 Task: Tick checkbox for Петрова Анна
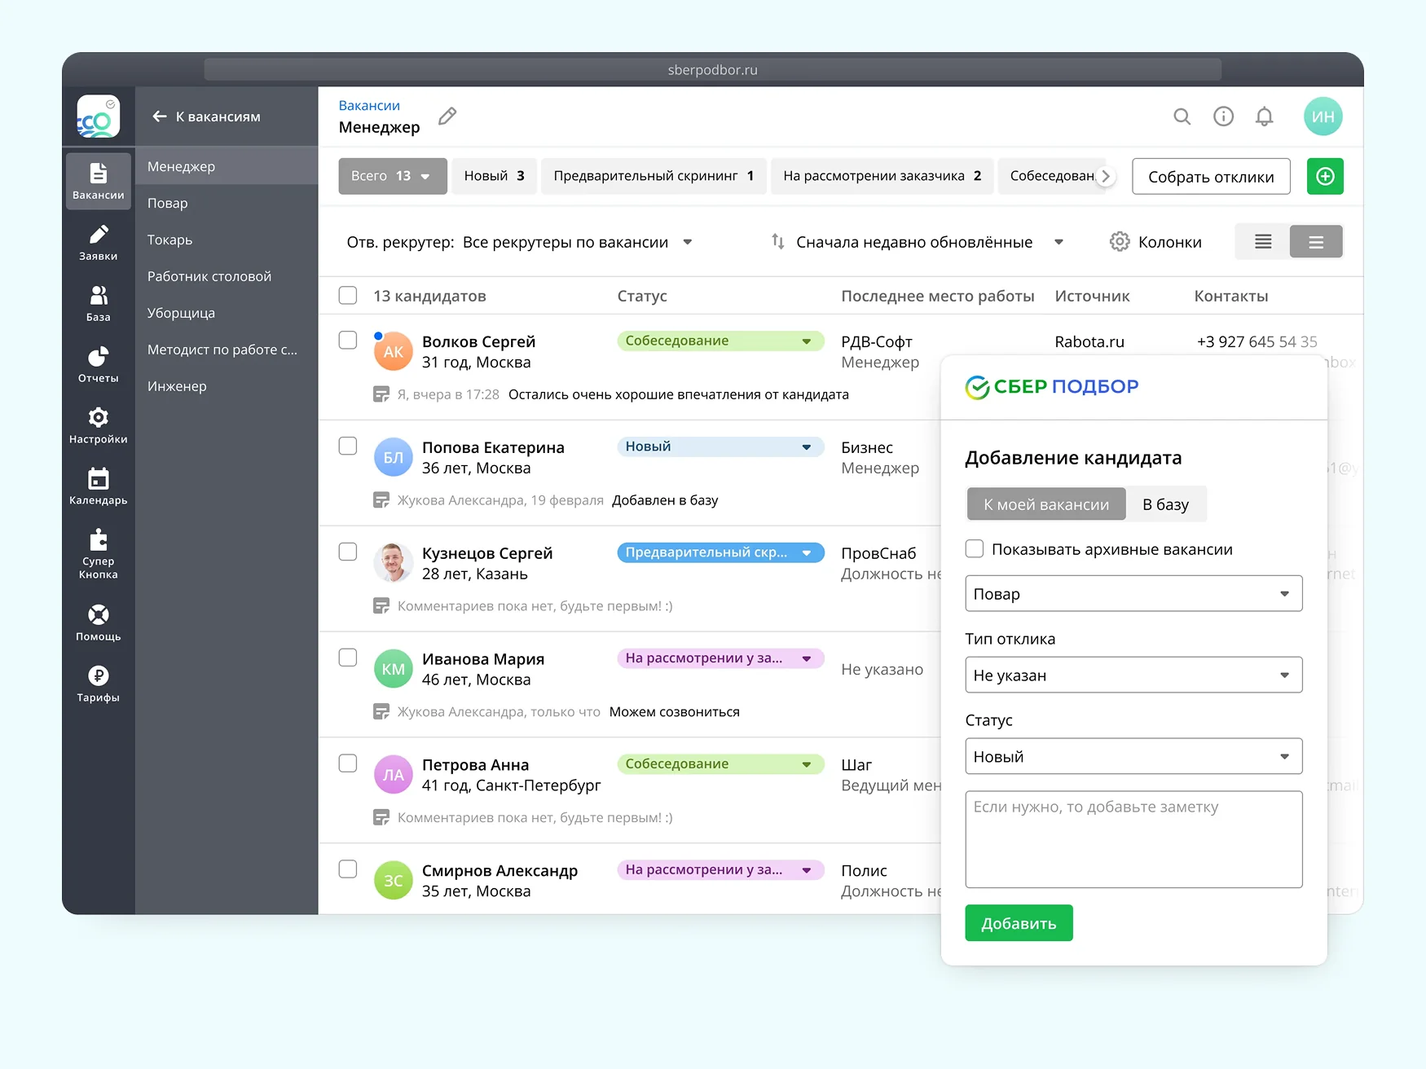tap(348, 763)
